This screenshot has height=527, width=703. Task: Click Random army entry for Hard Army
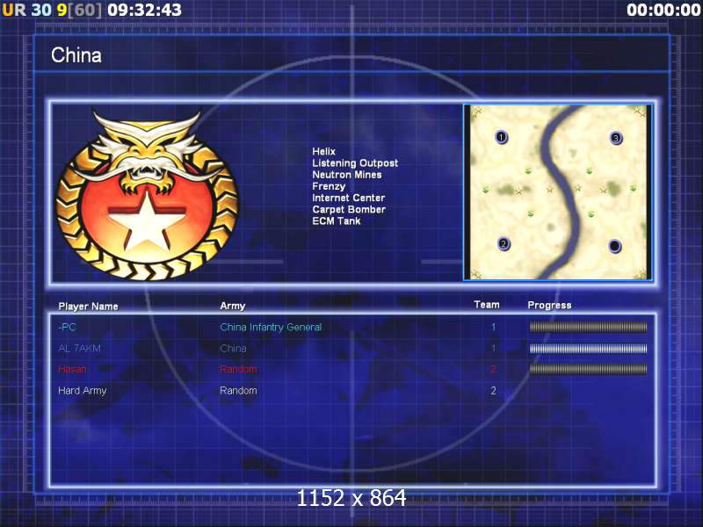tap(238, 391)
